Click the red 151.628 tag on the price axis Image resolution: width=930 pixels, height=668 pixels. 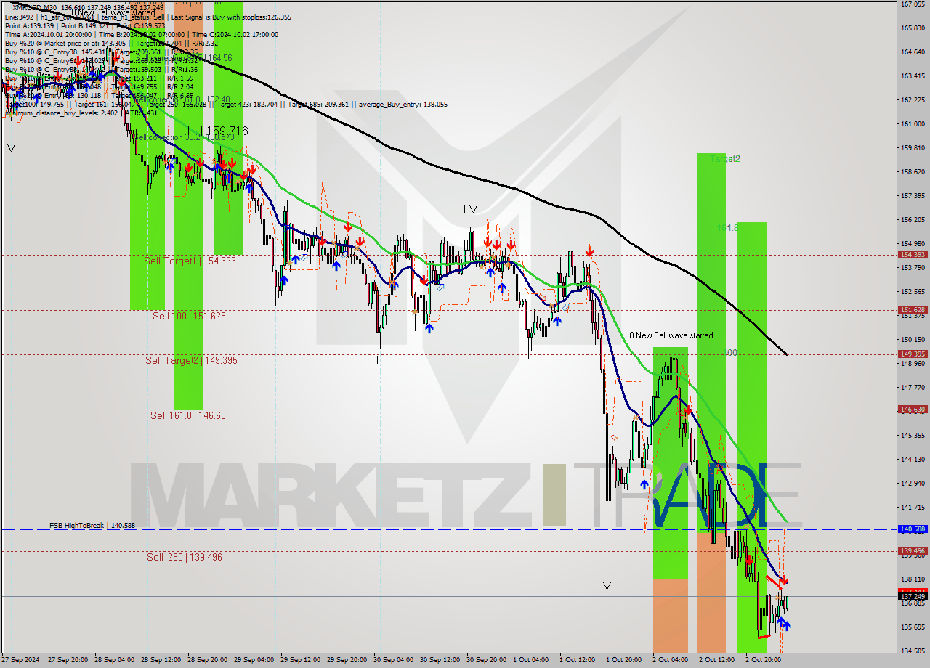(913, 310)
